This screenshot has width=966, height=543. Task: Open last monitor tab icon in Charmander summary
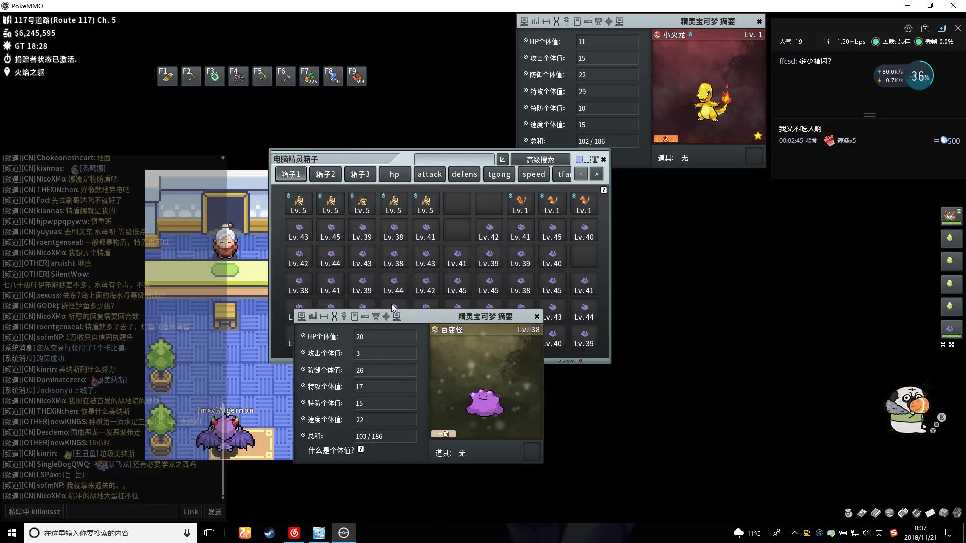(619, 21)
